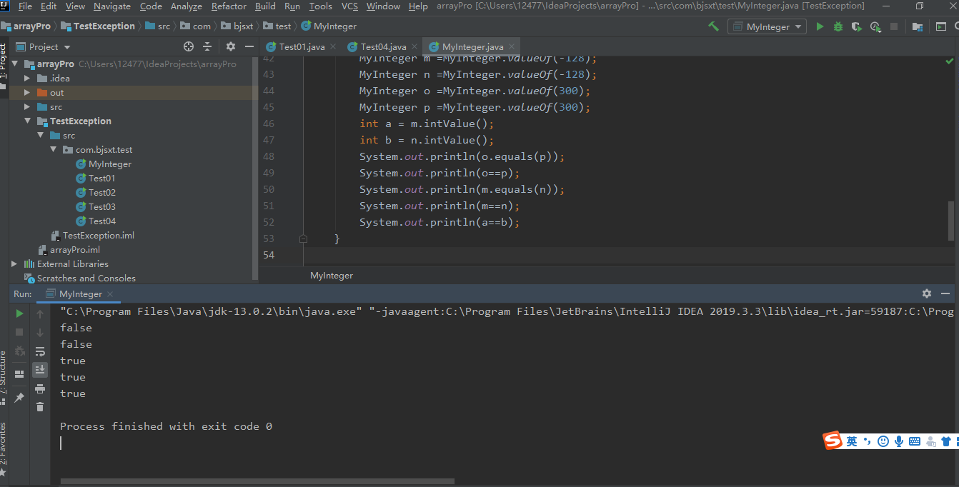Click the editor vertical scrollbar
This screenshot has width=959, height=487.
tap(951, 220)
